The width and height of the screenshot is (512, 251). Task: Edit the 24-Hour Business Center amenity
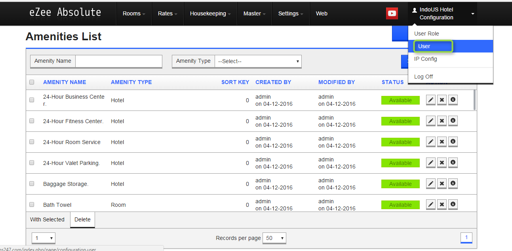point(431,100)
